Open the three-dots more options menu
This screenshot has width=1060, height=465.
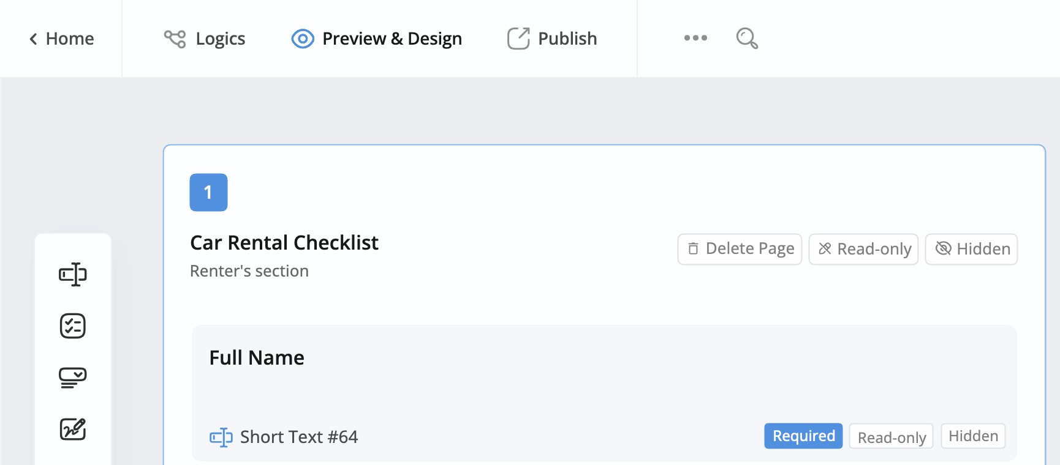click(695, 38)
